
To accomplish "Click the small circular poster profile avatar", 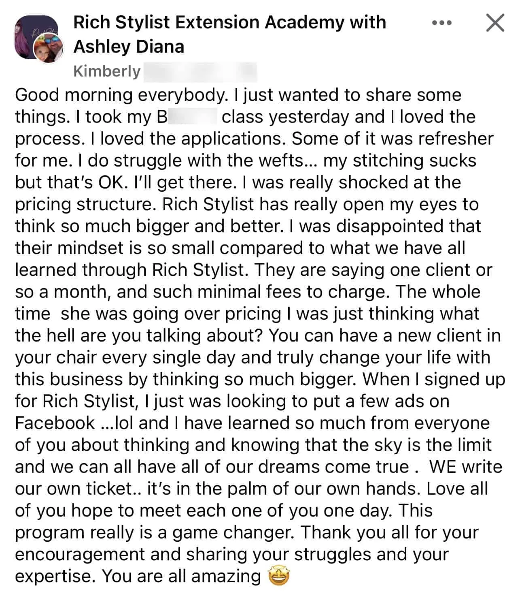I will [49, 49].
